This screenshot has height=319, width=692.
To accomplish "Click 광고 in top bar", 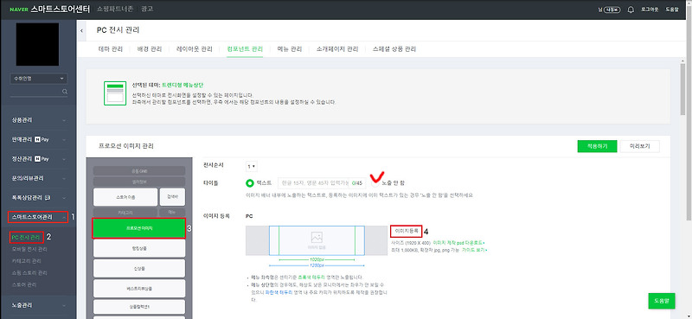I will [x=148, y=9].
